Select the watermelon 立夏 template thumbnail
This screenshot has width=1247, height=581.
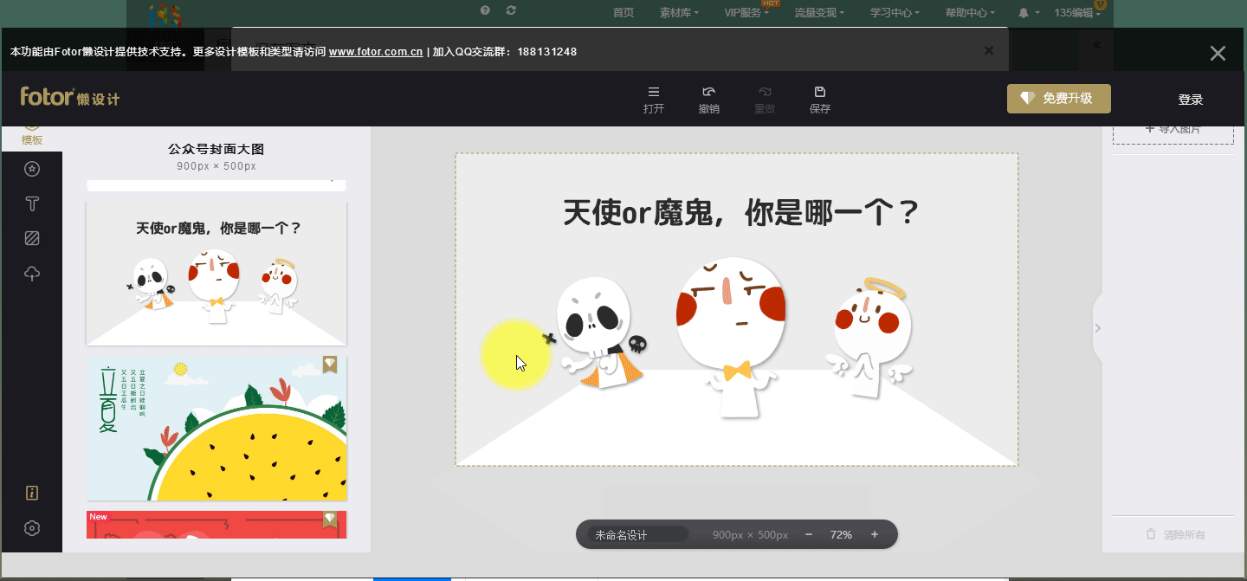[x=216, y=428]
